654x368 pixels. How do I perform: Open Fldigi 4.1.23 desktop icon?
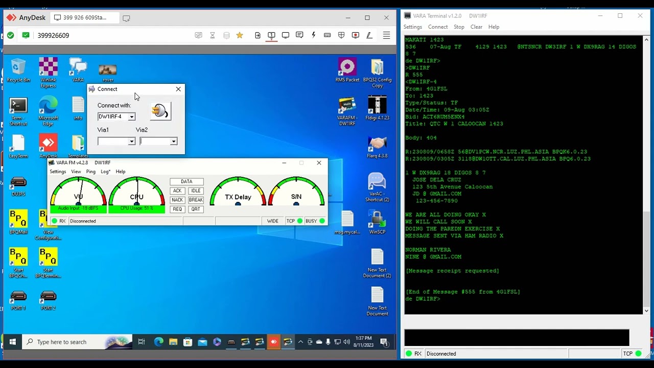pos(377,108)
